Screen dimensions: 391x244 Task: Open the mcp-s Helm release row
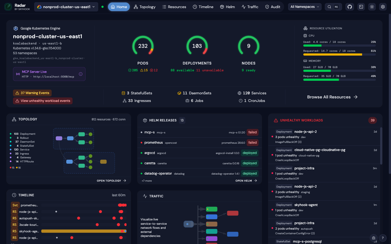200,132
